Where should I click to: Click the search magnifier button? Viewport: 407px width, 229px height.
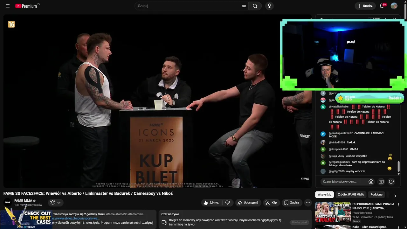[x=255, y=6]
